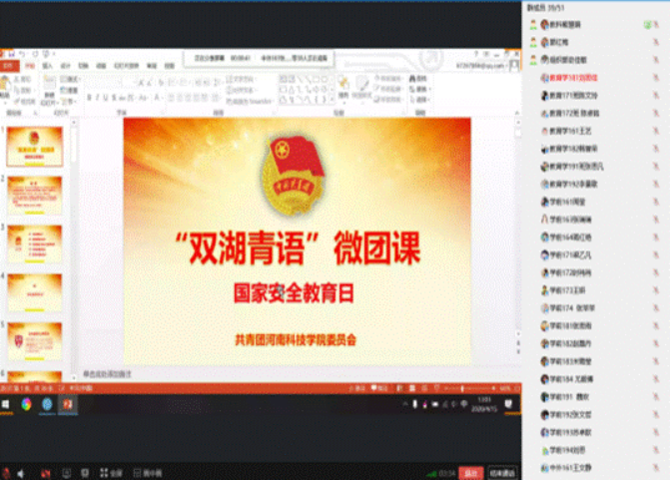Toggle the Notes pane button (备注) in the status bar
This screenshot has width=671, height=481.
pyautogui.click(x=356, y=388)
